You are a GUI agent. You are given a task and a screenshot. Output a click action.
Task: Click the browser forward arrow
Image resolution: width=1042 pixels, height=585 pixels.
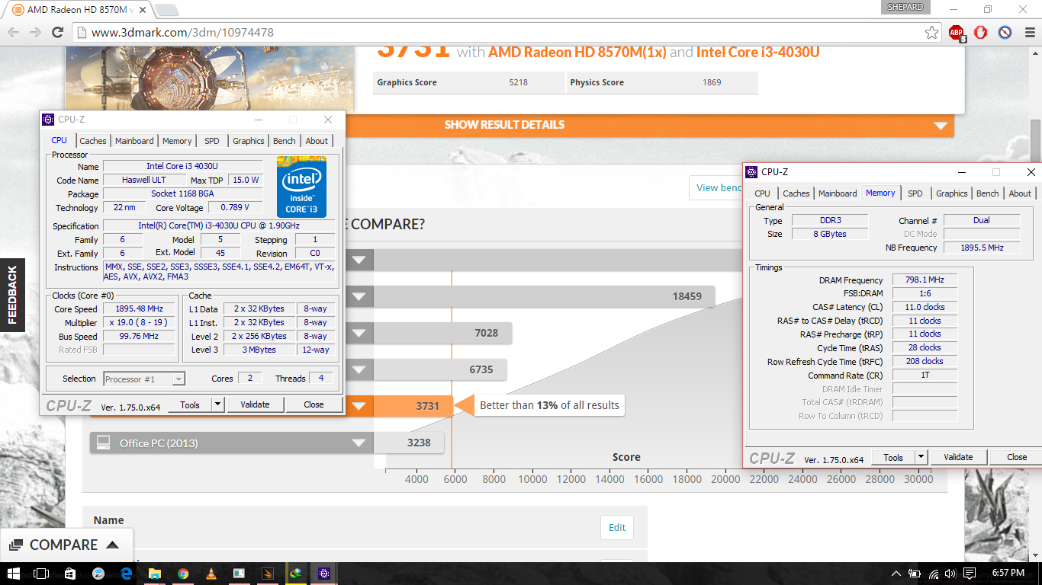(35, 32)
